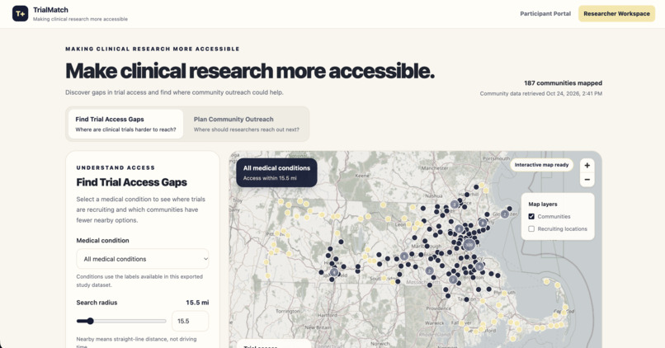Switch to Plan Community Outreach tab
The image size is (665, 348).
click(246, 124)
